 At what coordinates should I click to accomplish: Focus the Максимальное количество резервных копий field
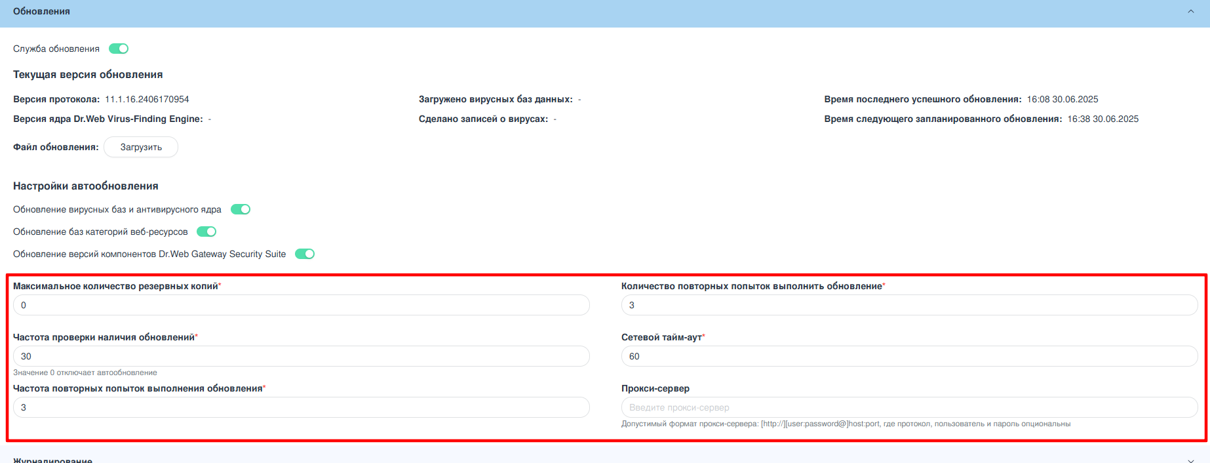tap(302, 305)
